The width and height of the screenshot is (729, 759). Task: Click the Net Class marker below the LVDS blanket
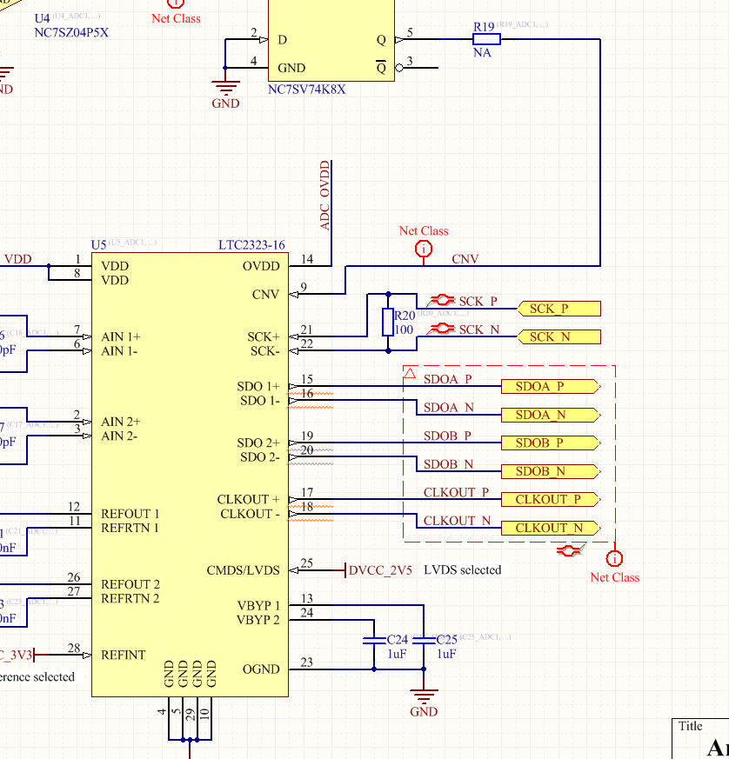[615, 559]
